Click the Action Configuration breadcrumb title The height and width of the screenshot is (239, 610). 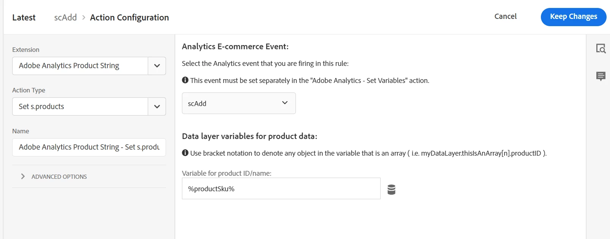click(x=130, y=17)
